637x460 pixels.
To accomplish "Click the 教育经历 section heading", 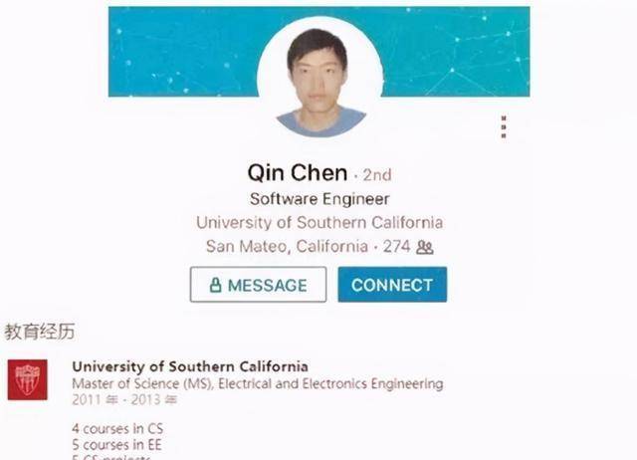I will (x=40, y=332).
